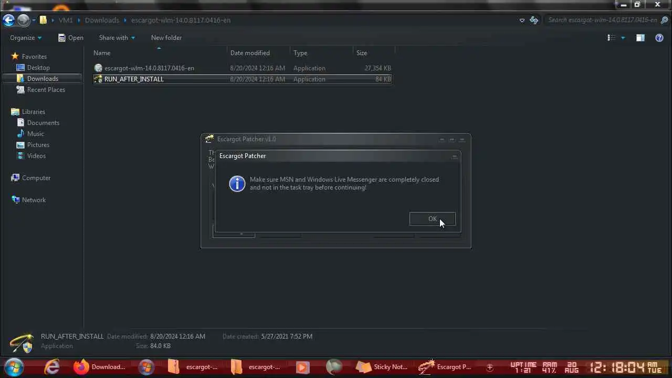
Task: Select Network in the navigation pane
Action: click(x=34, y=200)
